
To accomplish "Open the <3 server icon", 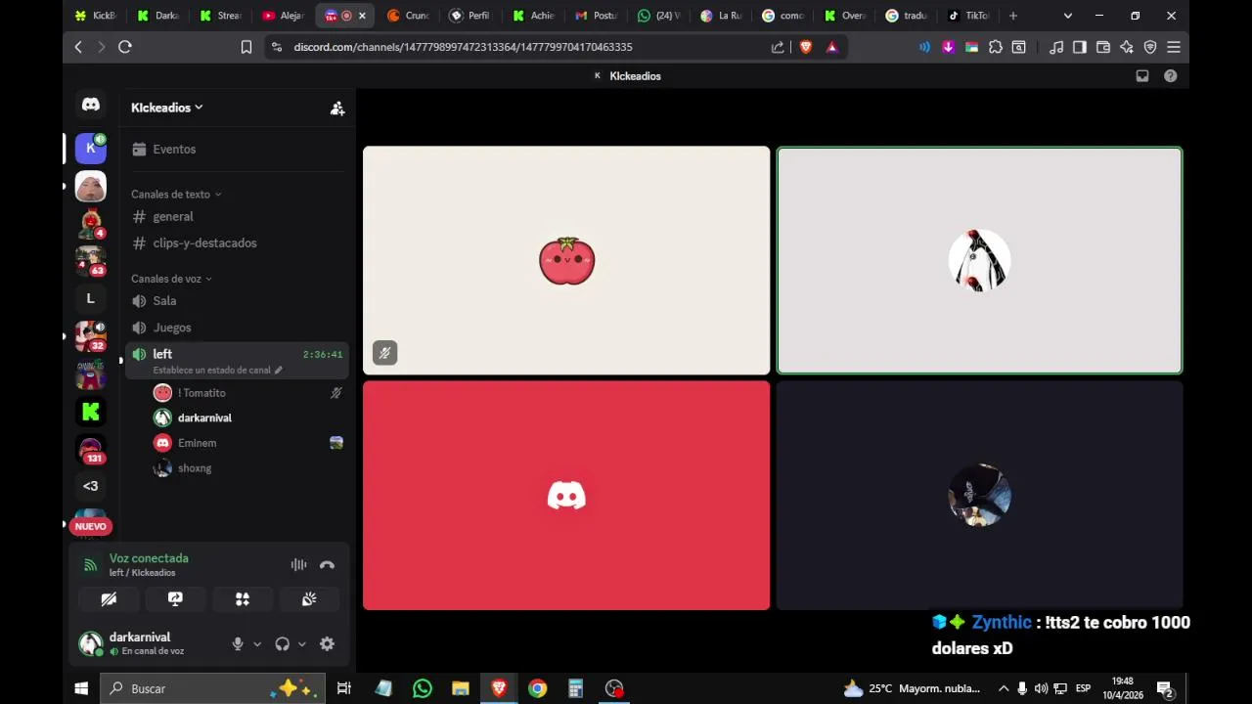I will pyautogui.click(x=91, y=486).
